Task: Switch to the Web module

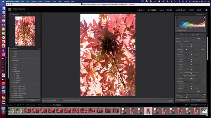Action: 199,10
